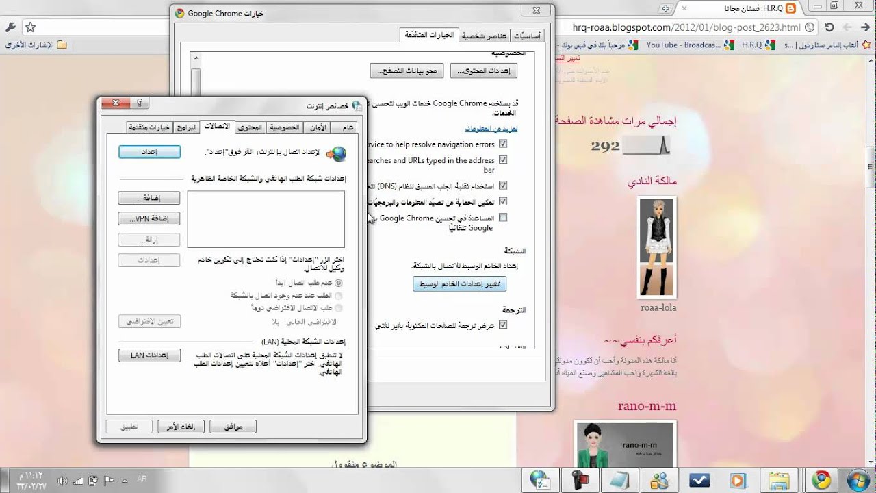Open لمزيد من المعلومات link in Chrome options

[491, 129]
